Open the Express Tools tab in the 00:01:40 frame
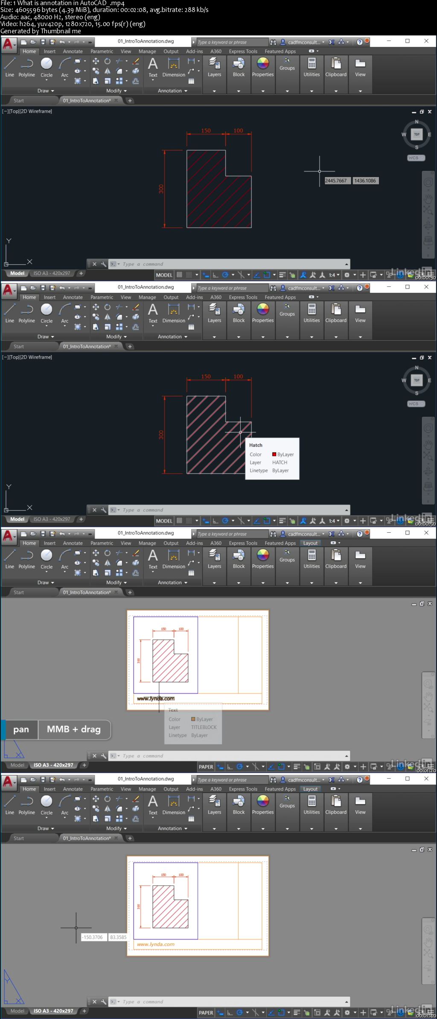Screen dimensions: 437x1019 [243, 789]
